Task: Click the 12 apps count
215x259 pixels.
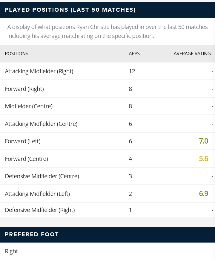Action: pos(132,71)
